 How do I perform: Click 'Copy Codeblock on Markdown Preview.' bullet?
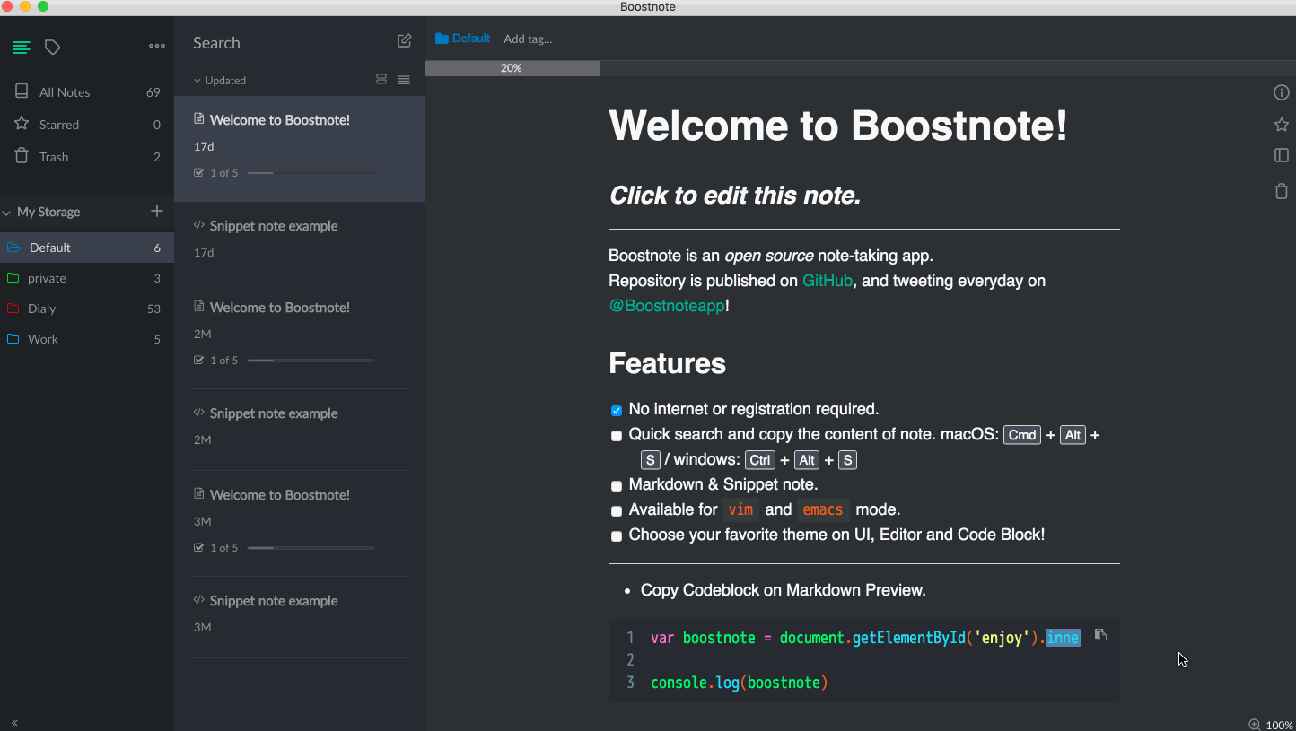pyautogui.click(x=784, y=590)
